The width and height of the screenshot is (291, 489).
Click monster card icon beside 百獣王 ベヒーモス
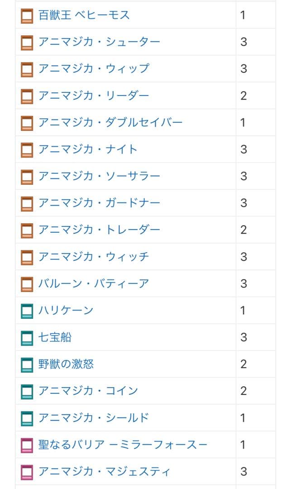click(27, 16)
